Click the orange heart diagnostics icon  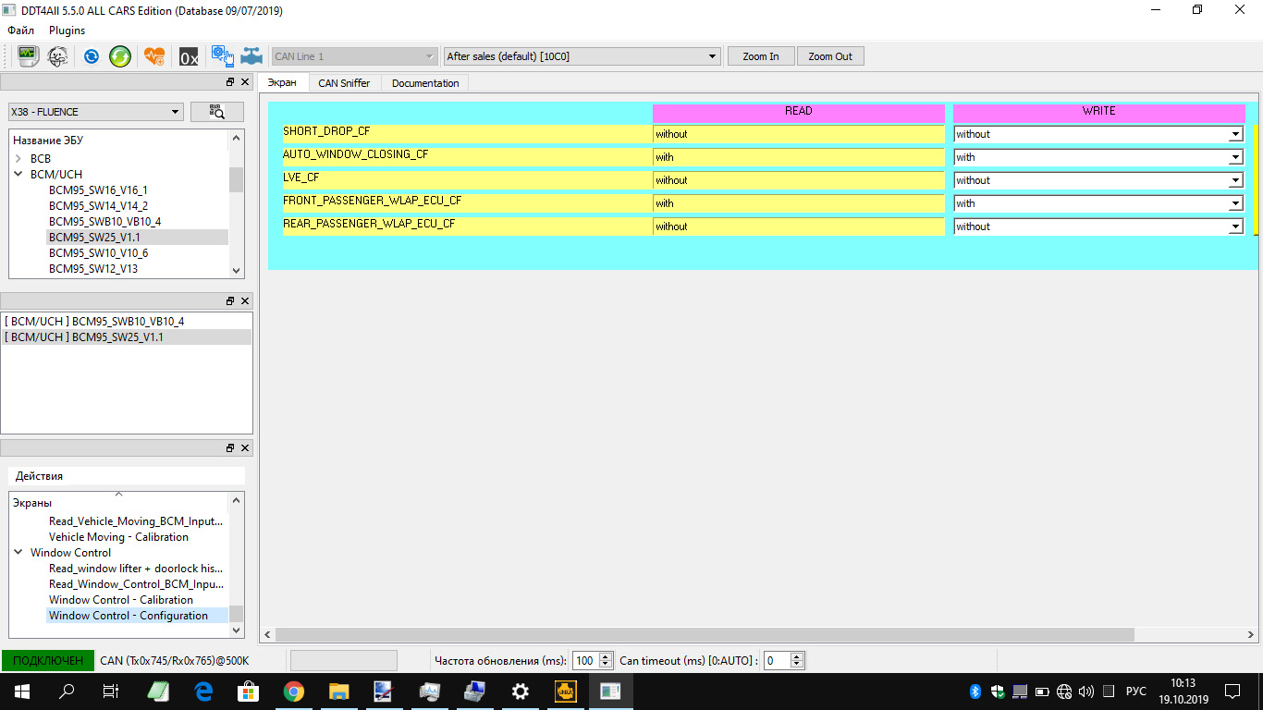point(154,56)
